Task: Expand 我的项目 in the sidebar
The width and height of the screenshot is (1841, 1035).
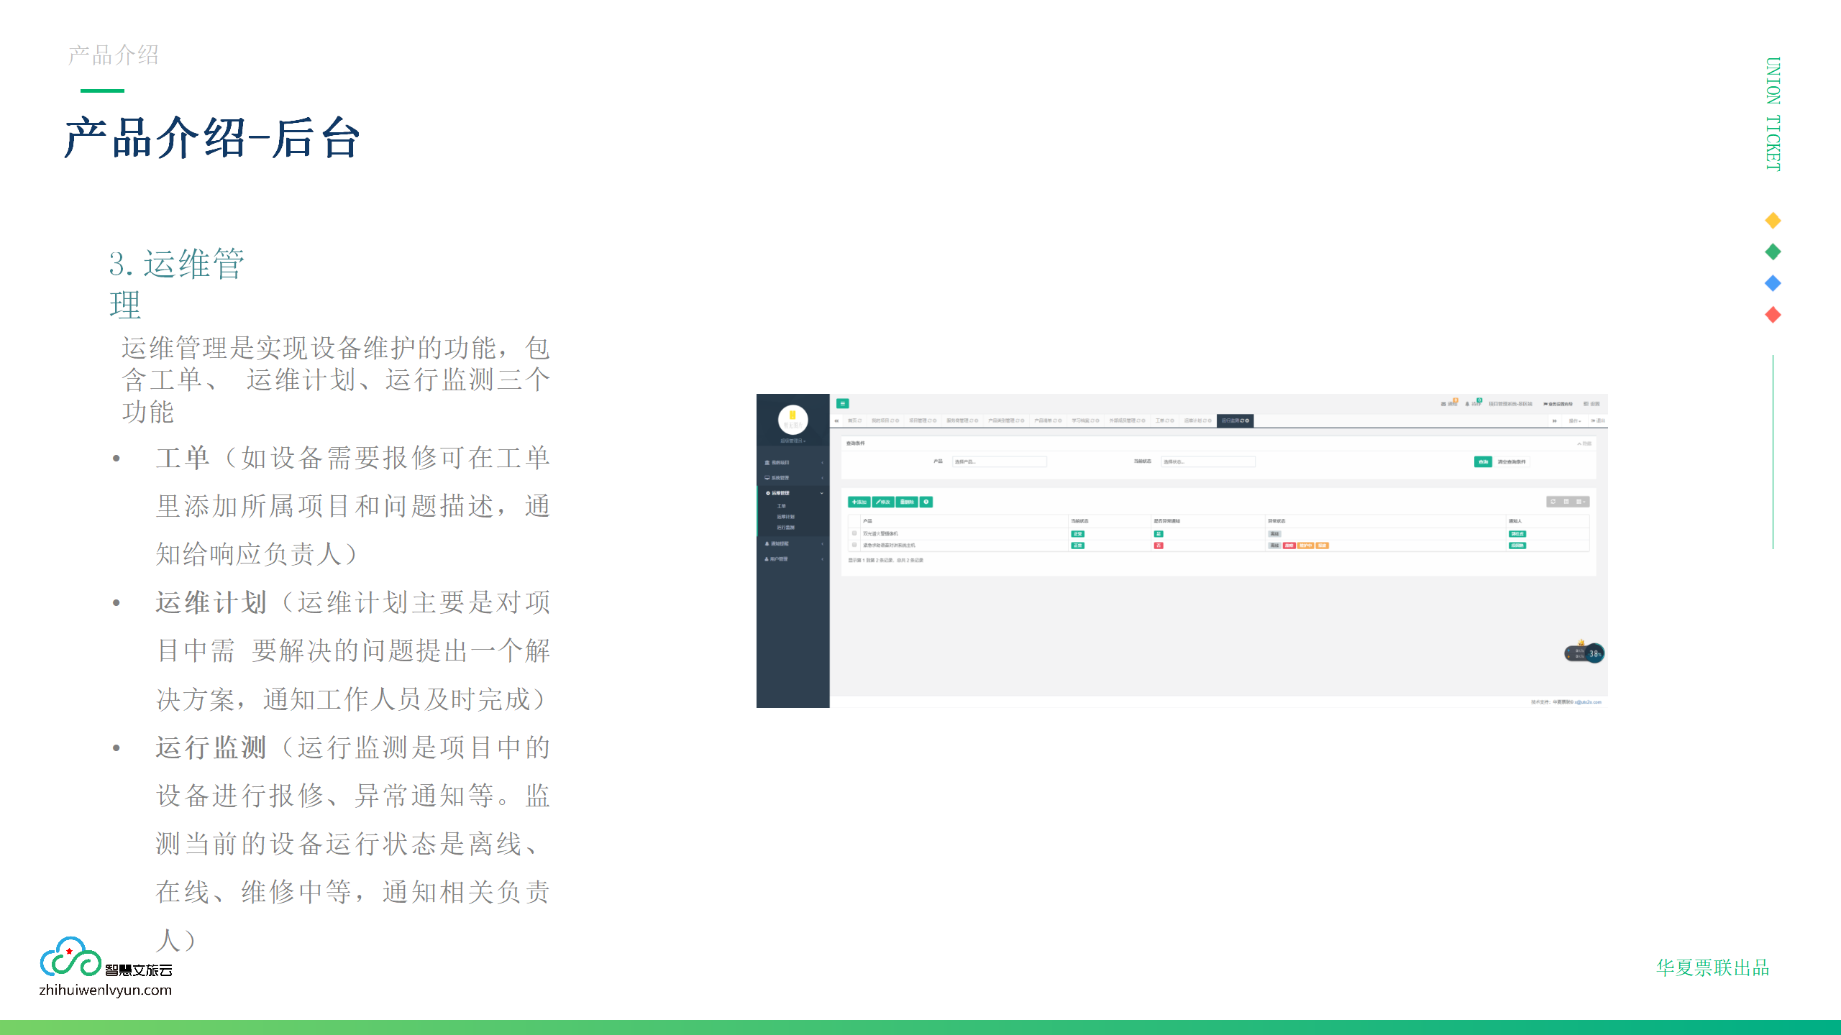Action: pos(793,462)
